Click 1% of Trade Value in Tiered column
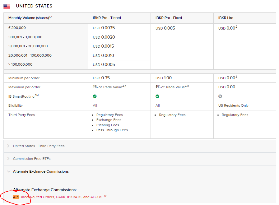 pyautogui.click(x=109, y=87)
